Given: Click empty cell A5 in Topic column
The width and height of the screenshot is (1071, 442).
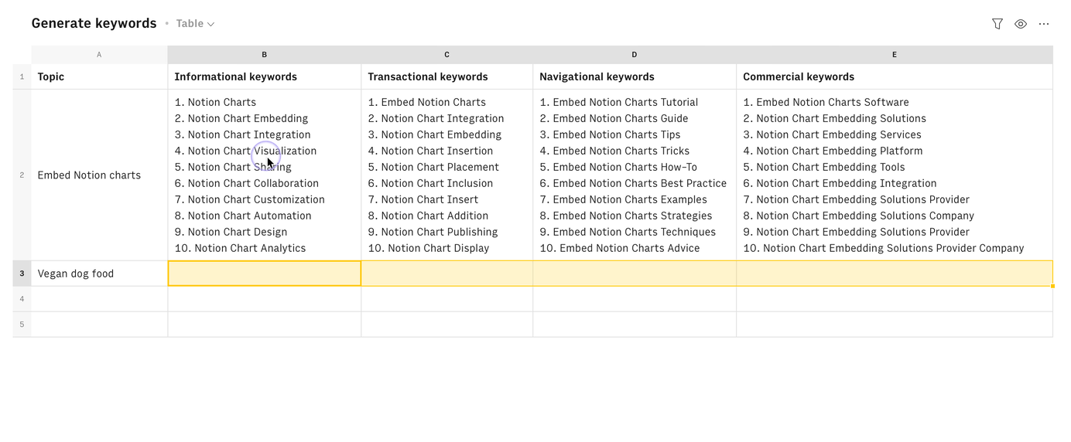Looking at the screenshot, I should [99, 325].
